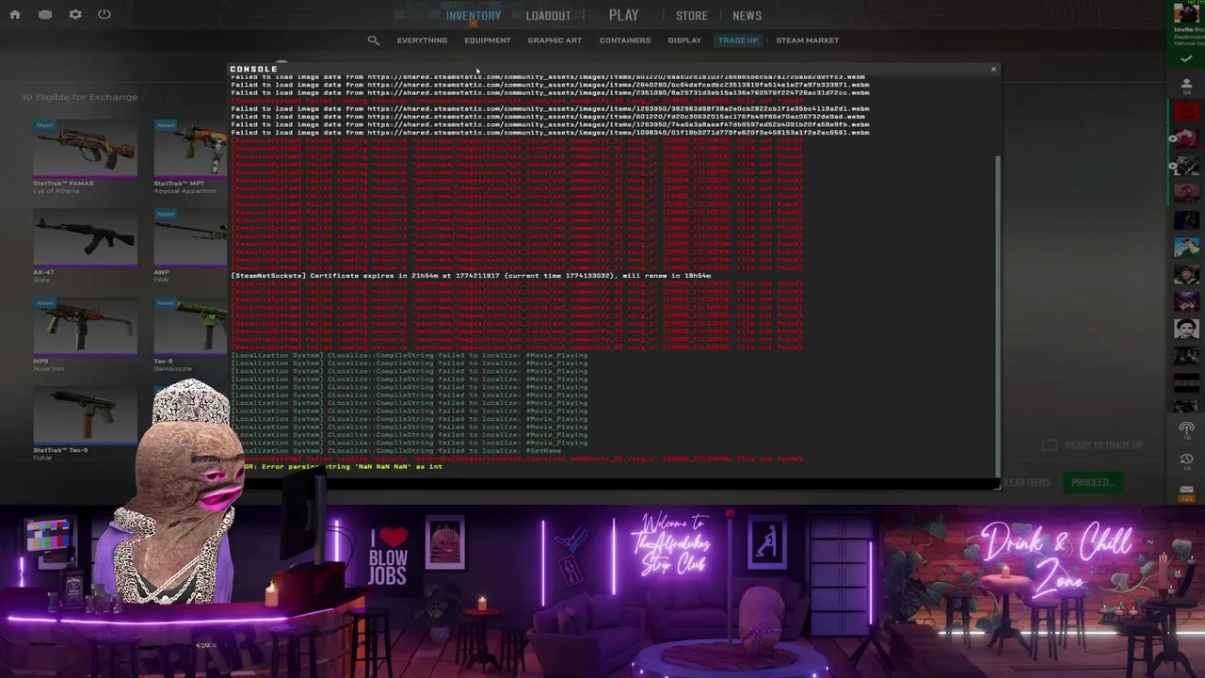1205x678 pixels.
Task: Open the recent teammates clock icon
Action: coord(1186,460)
